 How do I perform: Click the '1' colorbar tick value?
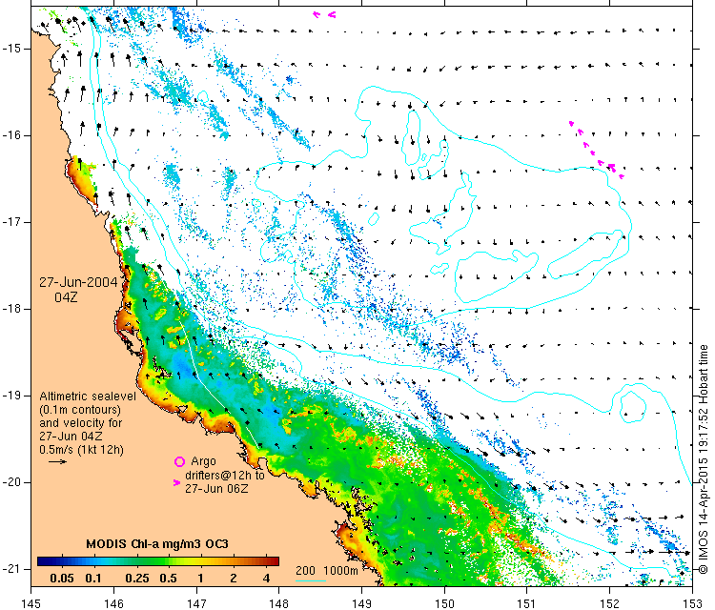(x=200, y=579)
